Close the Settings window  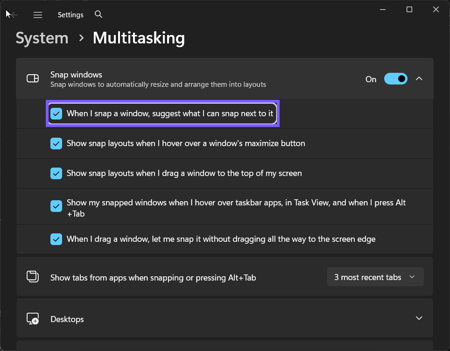pos(436,9)
